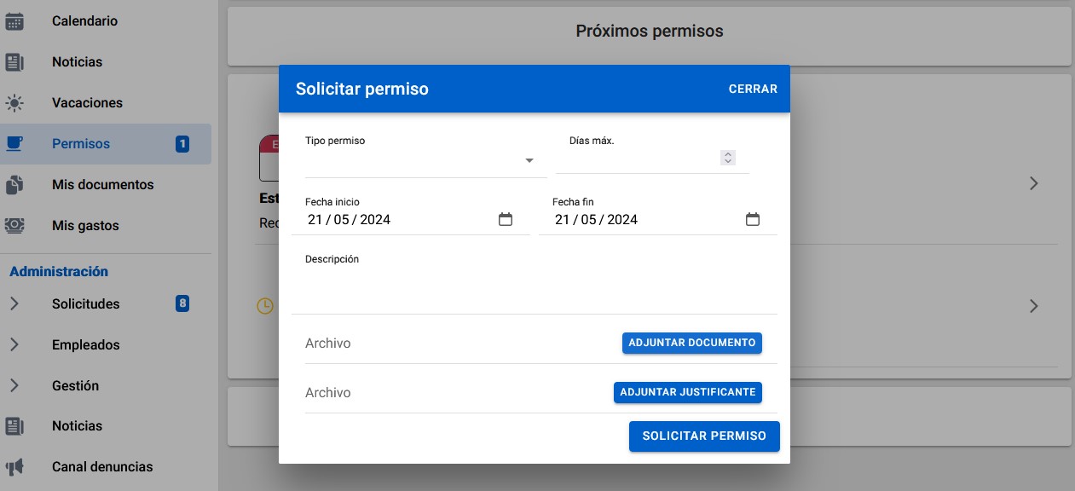
Task: Click into the Descripción text field
Action: click(x=534, y=290)
